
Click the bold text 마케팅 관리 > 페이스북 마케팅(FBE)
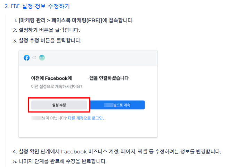pyautogui.click(x=60, y=20)
